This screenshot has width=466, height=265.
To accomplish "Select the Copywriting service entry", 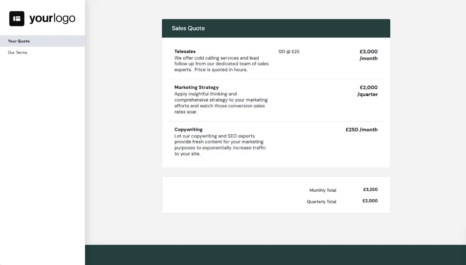I will pos(188,129).
